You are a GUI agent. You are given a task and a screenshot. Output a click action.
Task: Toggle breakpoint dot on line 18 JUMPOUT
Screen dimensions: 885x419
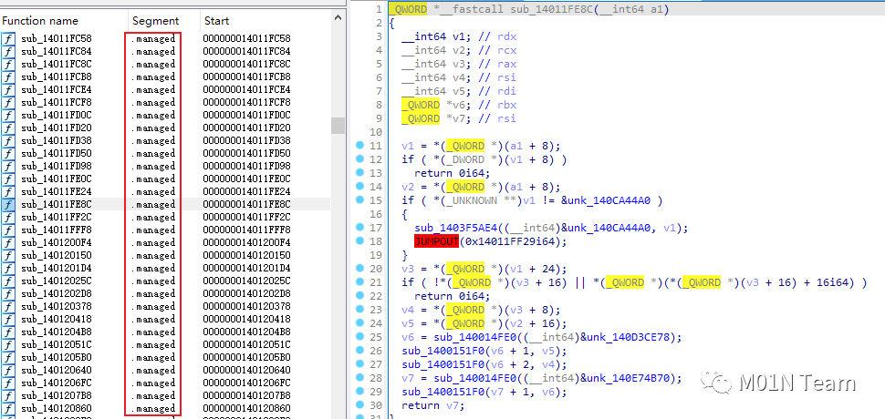360,241
